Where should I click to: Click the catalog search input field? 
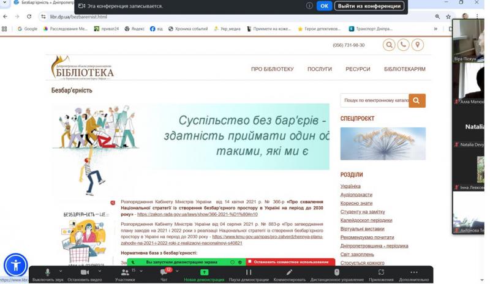[x=374, y=100]
